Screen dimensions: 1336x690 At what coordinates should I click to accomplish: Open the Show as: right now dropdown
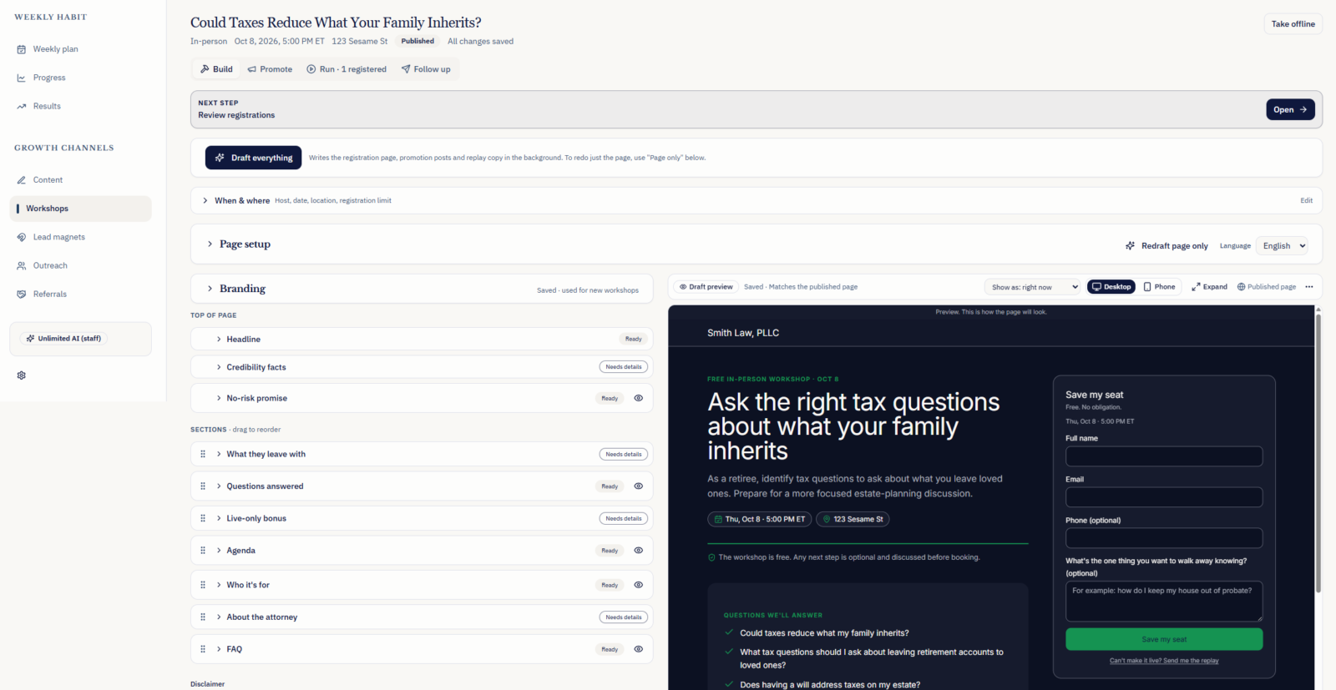[1033, 287]
